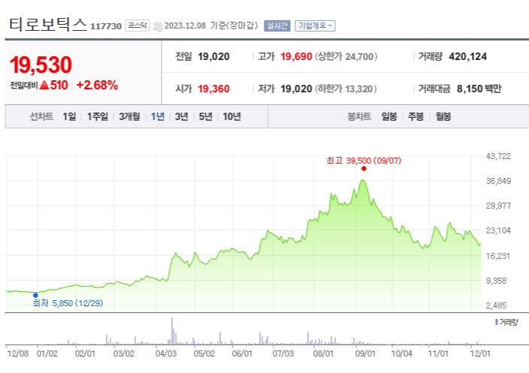Click the 실시간 real-time button
The image size is (529, 373).
click(x=277, y=26)
